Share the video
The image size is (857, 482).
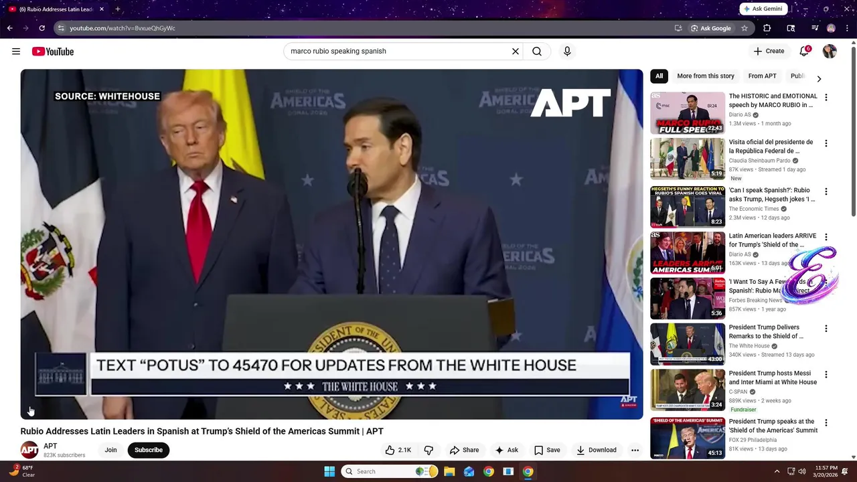(464, 450)
